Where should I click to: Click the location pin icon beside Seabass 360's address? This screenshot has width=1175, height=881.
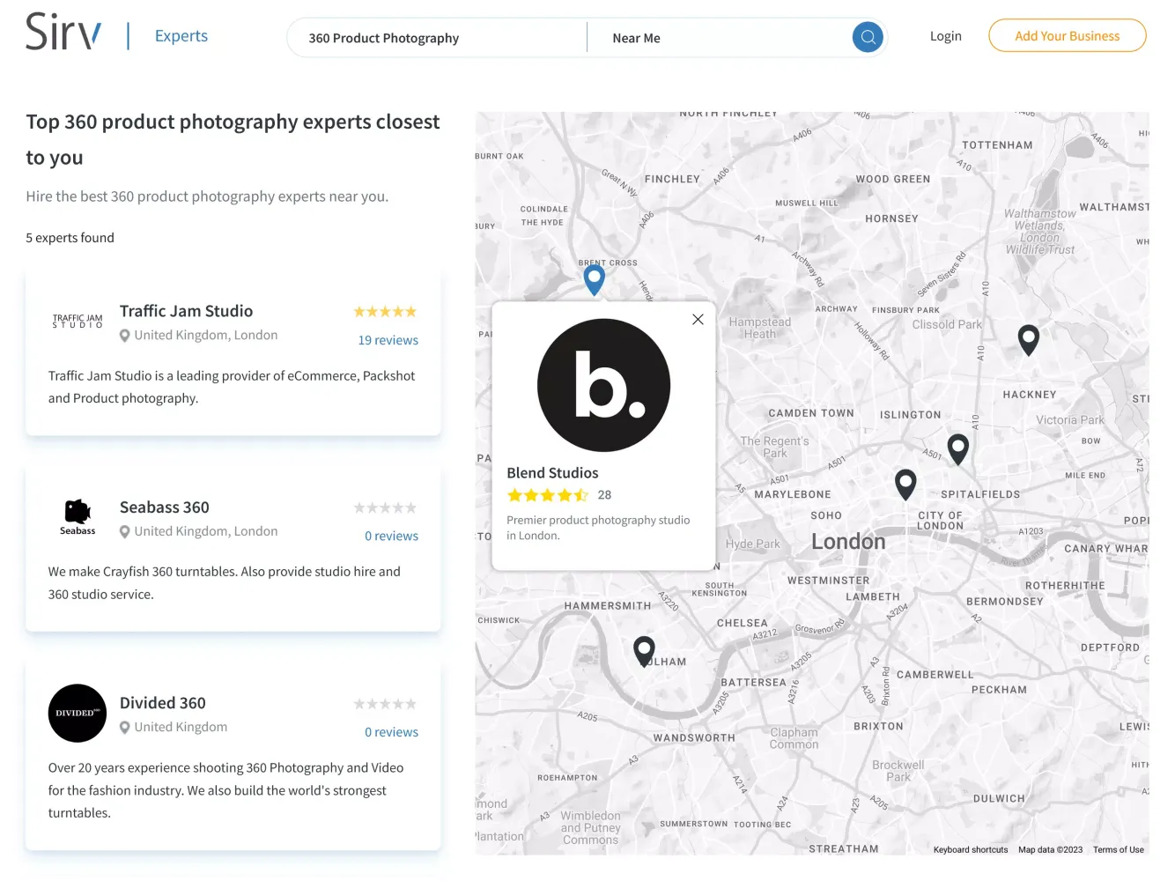pos(125,531)
